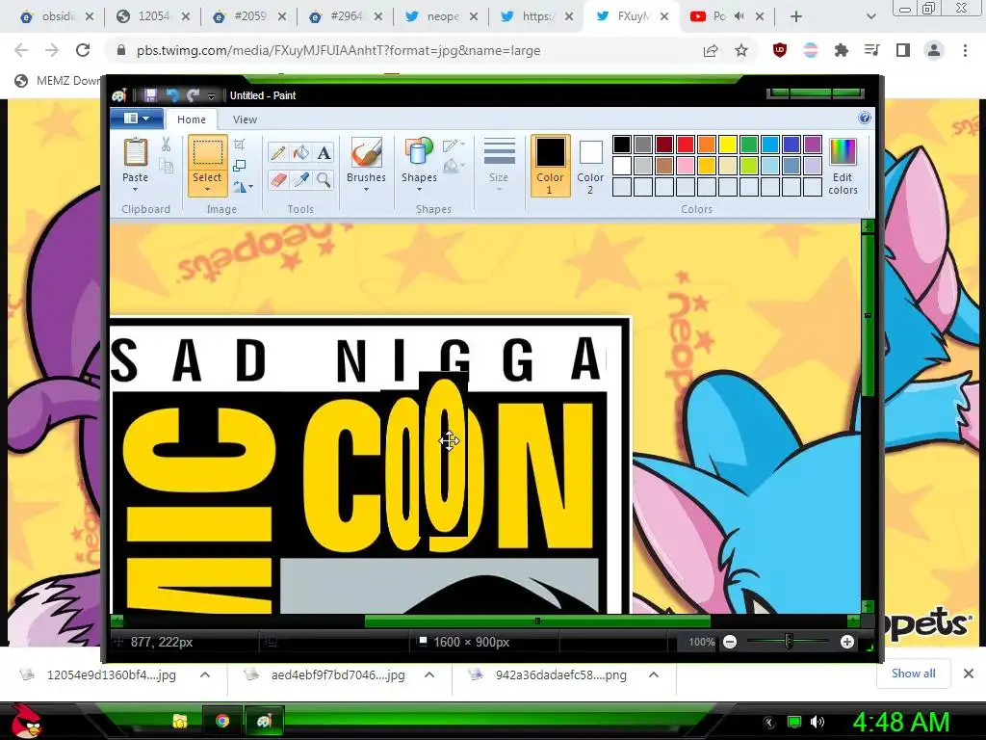Switch to the #2059 browser tab

(249, 16)
